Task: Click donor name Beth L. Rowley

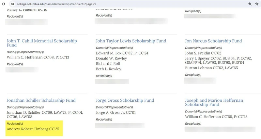Action: 109,69
